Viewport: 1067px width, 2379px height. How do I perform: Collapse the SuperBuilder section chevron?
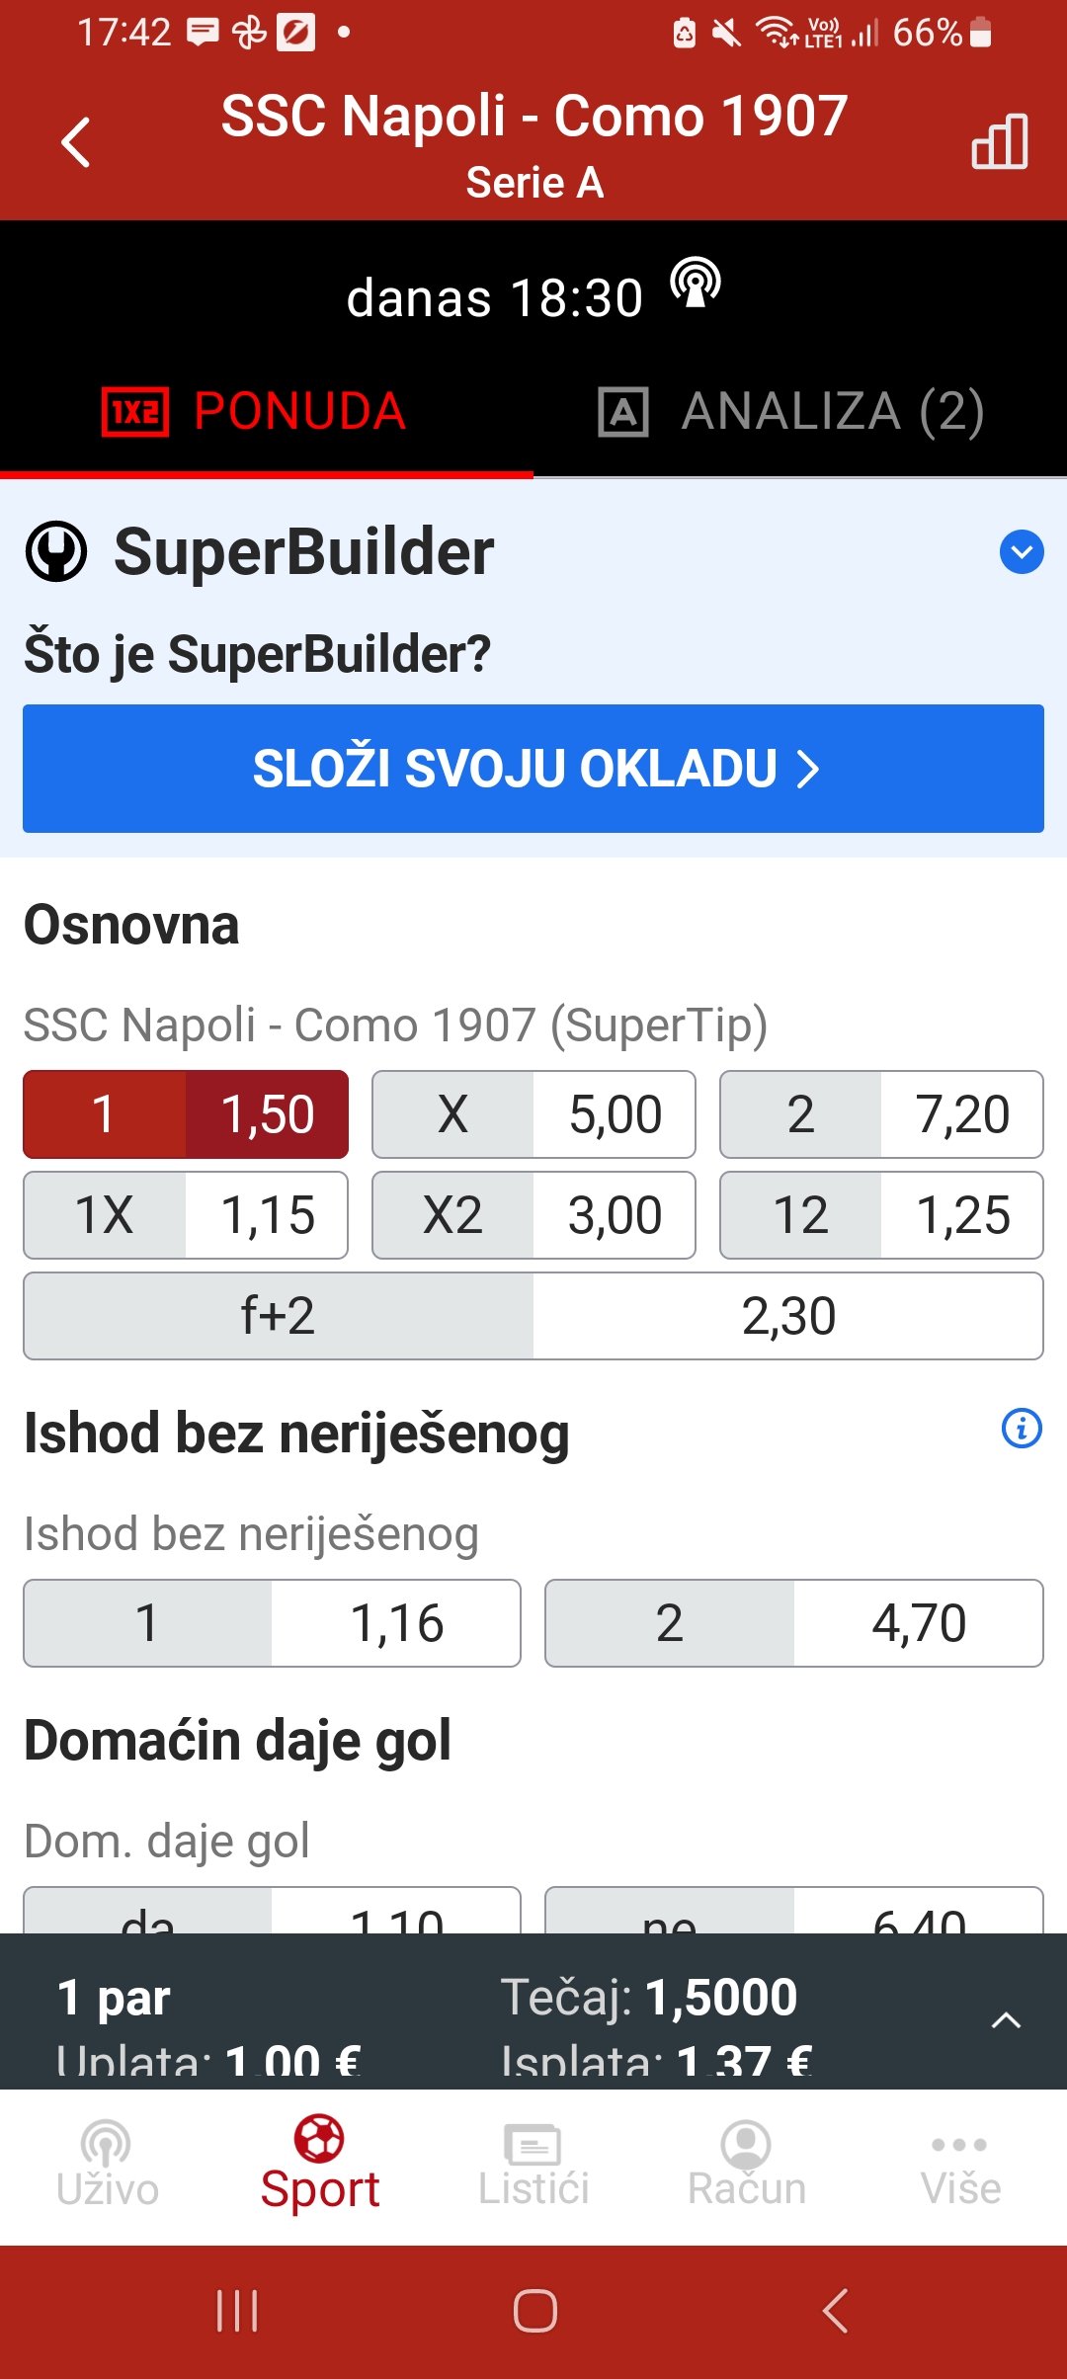(1022, 552)
